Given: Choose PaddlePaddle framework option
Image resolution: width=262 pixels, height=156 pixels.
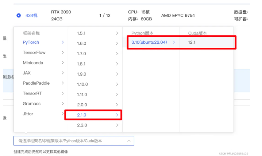Looking at the screenshot, I should coord(36,83).
